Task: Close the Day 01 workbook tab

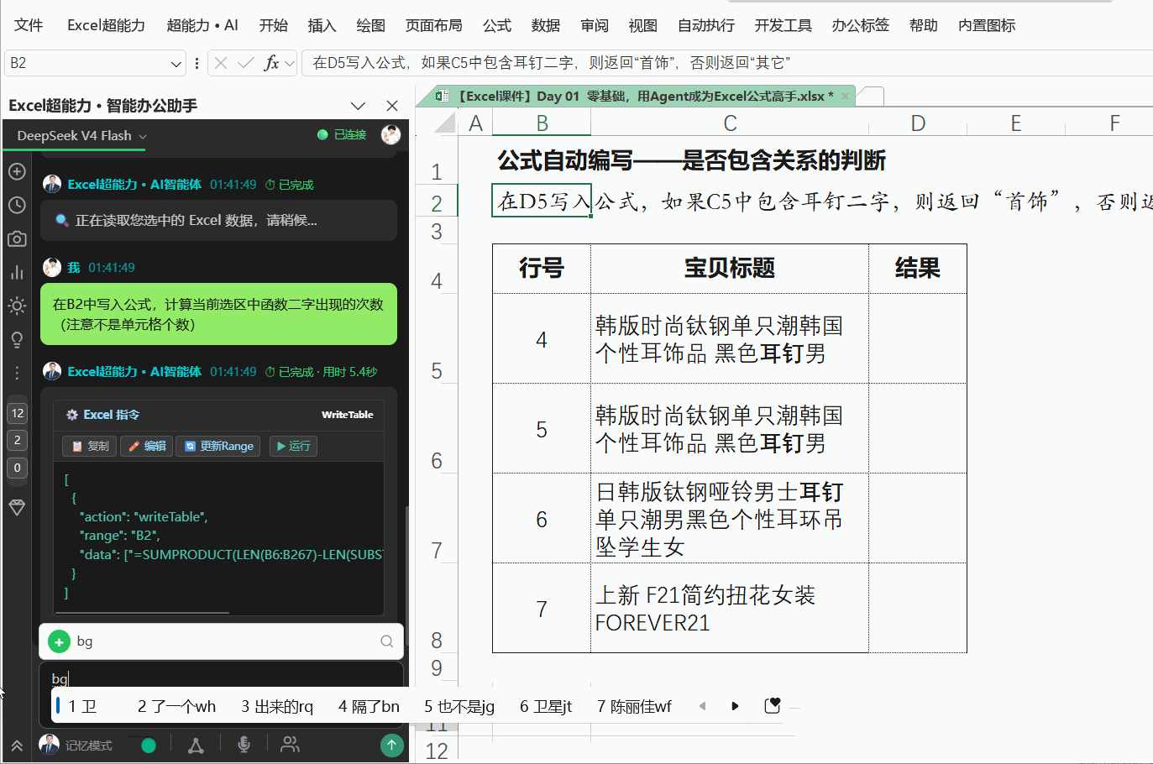Action: click(x=846, y=97)
